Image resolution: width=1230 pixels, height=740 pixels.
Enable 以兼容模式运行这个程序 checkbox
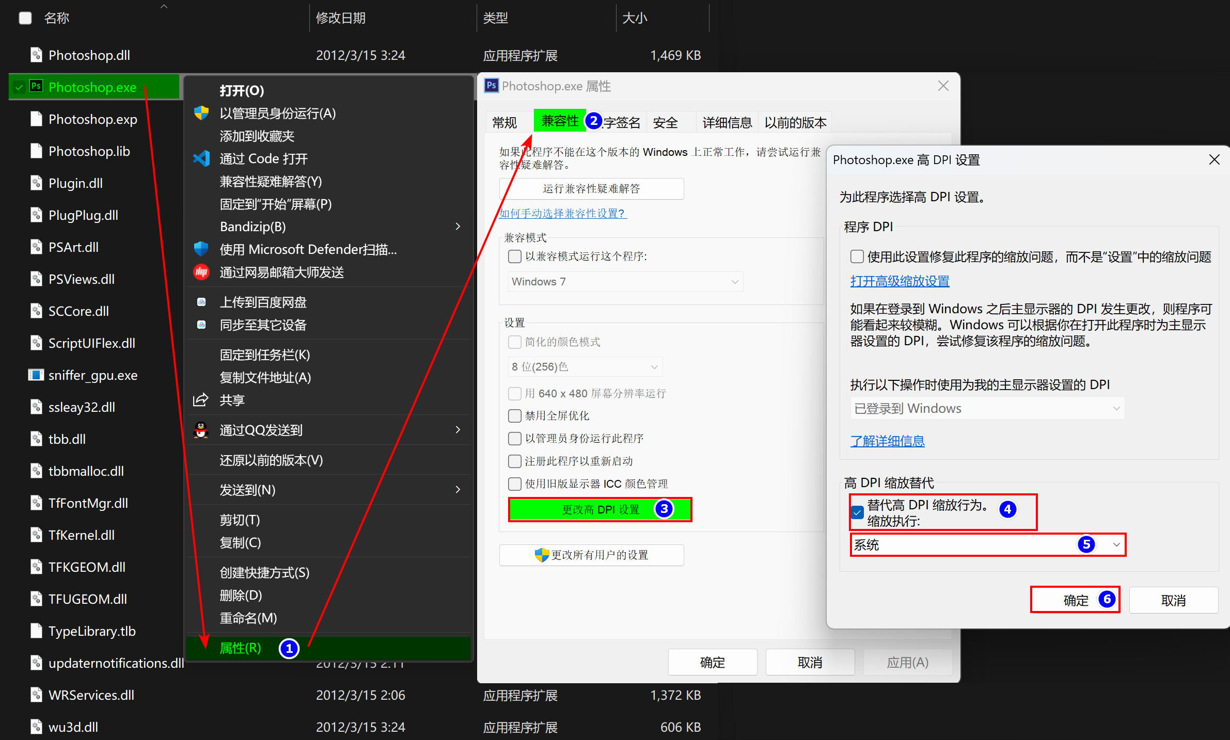click(x=514, y=256)
